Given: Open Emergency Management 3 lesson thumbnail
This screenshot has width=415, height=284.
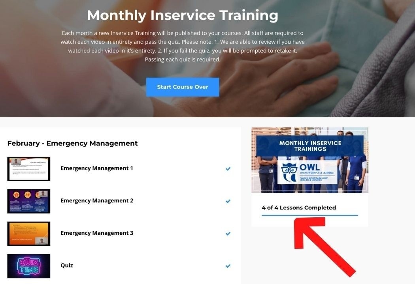Looking at the screenshot, I should pos(28,234).
